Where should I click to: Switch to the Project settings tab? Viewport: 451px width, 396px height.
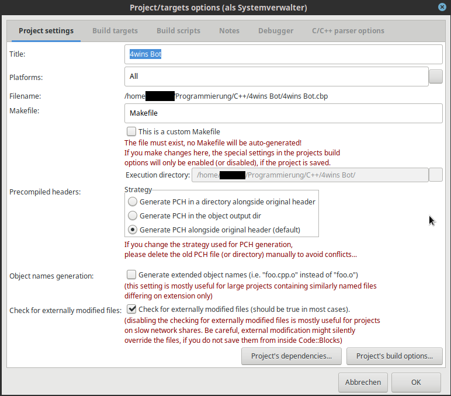click(x=46, y=31)
